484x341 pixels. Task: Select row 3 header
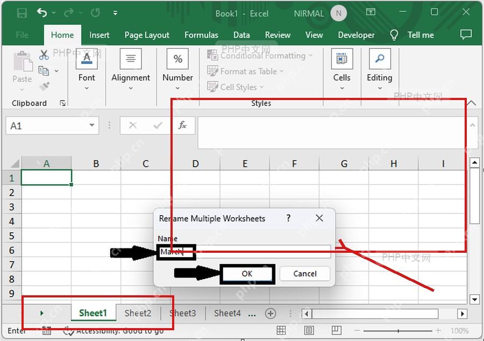coord(12,207)
